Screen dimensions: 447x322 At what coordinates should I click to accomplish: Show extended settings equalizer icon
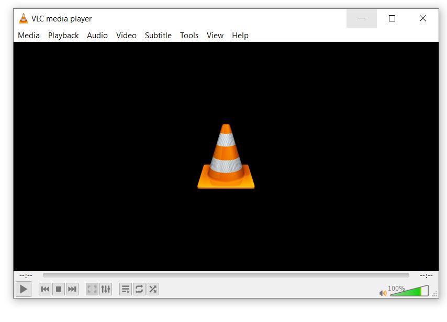tap(106, 289)
